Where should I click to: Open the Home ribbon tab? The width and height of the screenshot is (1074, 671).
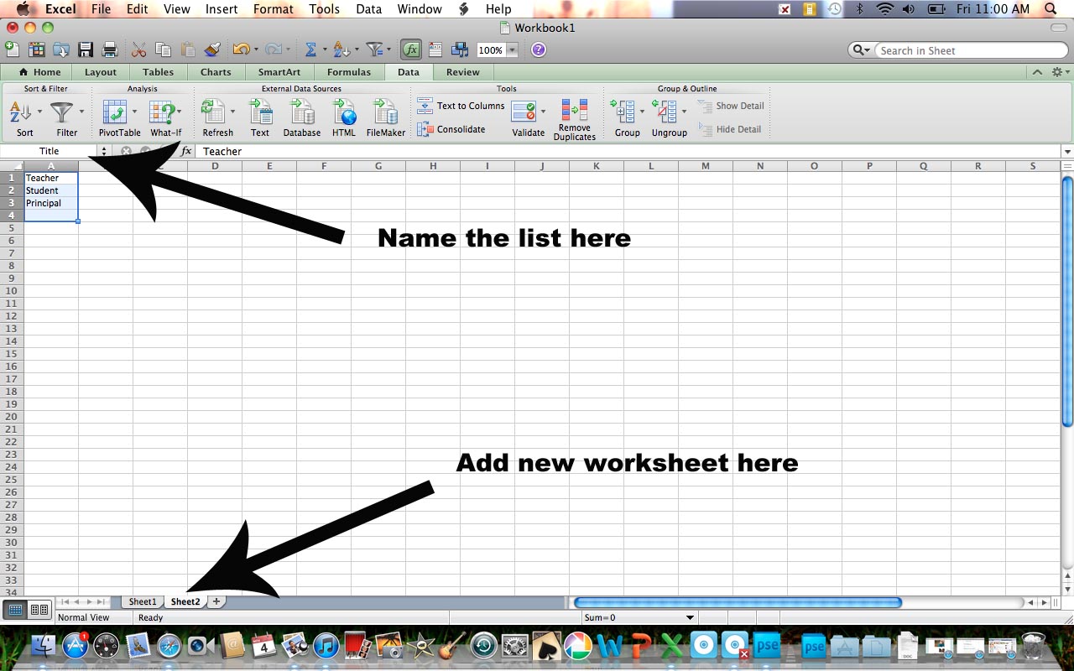click(39, 72)
